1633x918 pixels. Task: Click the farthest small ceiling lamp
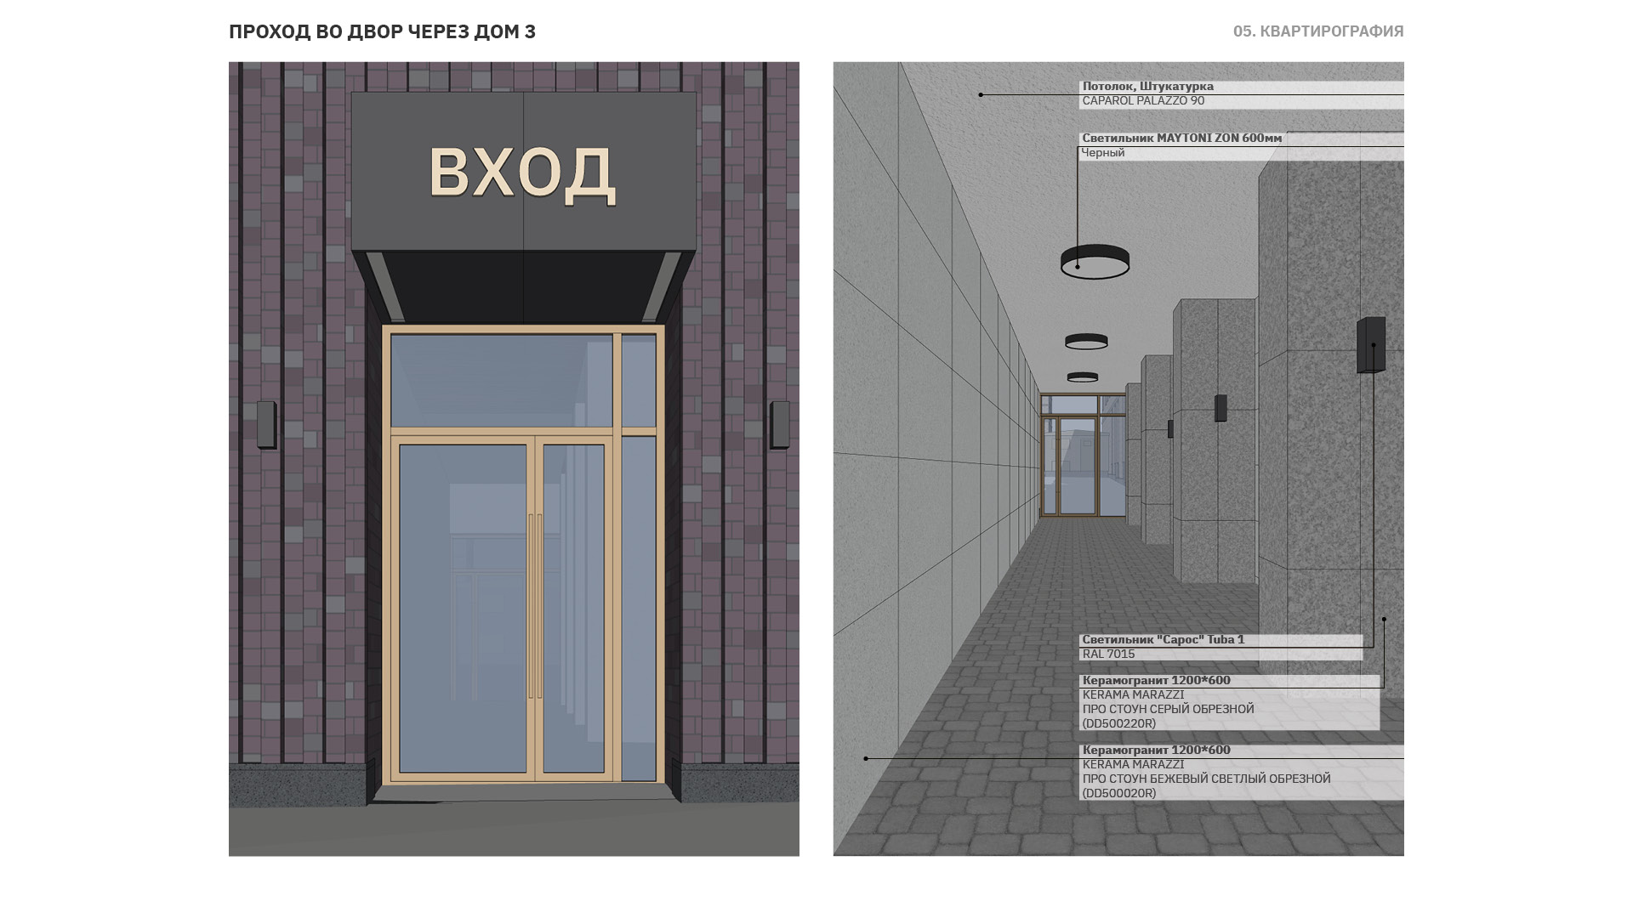[x=1083, y=377]
